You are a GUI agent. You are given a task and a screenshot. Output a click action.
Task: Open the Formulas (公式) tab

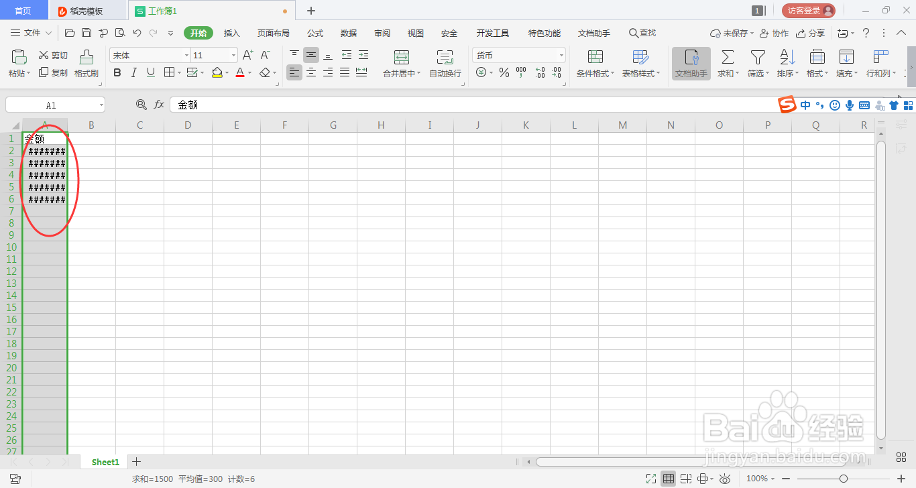pos(315,33)
